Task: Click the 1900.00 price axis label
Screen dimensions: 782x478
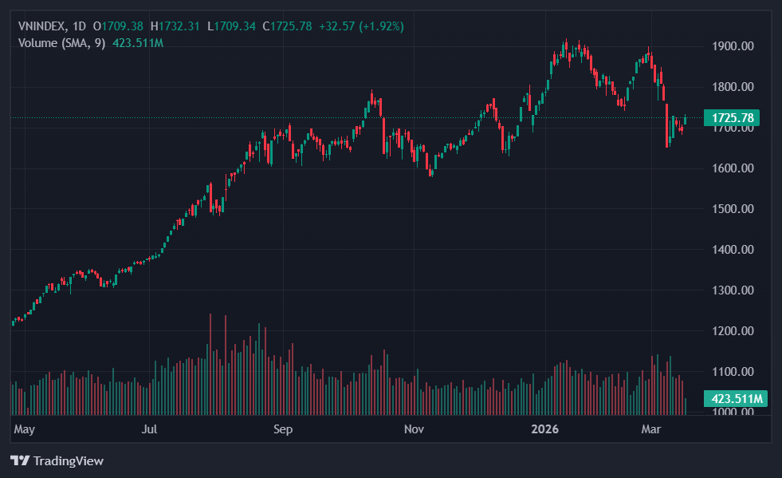Action: (733, 46)
